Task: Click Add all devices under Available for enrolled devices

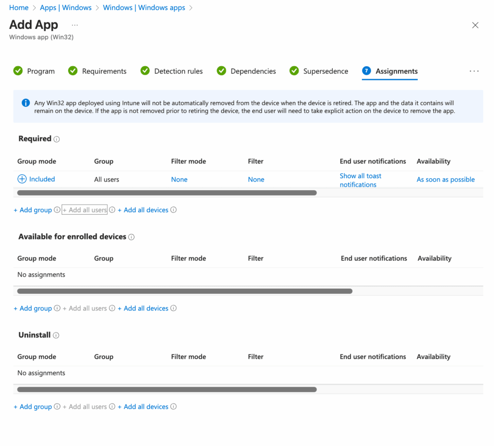Action: pyautogui.click(x=143, y=308)
